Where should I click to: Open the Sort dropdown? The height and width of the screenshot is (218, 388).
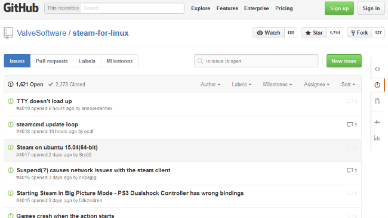[x=348, y=85]
